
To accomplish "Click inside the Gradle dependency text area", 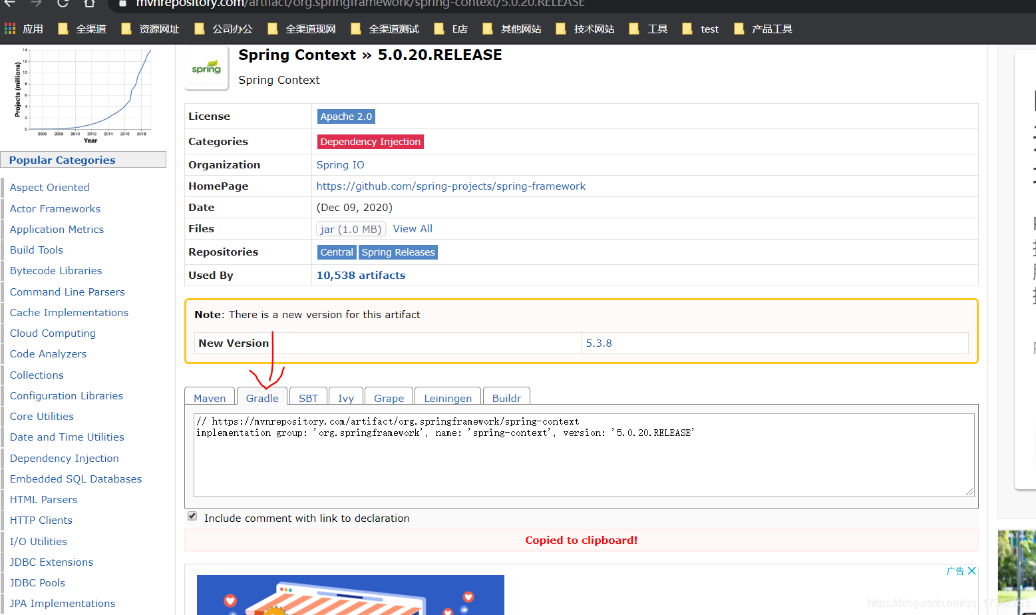I will 584,455.
